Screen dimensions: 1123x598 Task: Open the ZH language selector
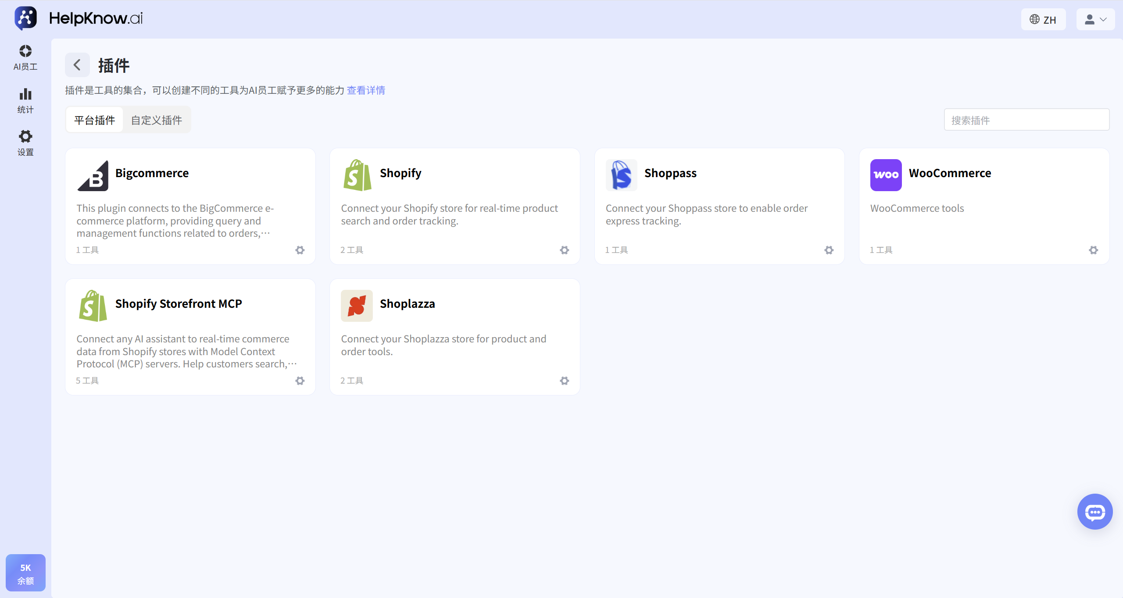(1043, 19)
